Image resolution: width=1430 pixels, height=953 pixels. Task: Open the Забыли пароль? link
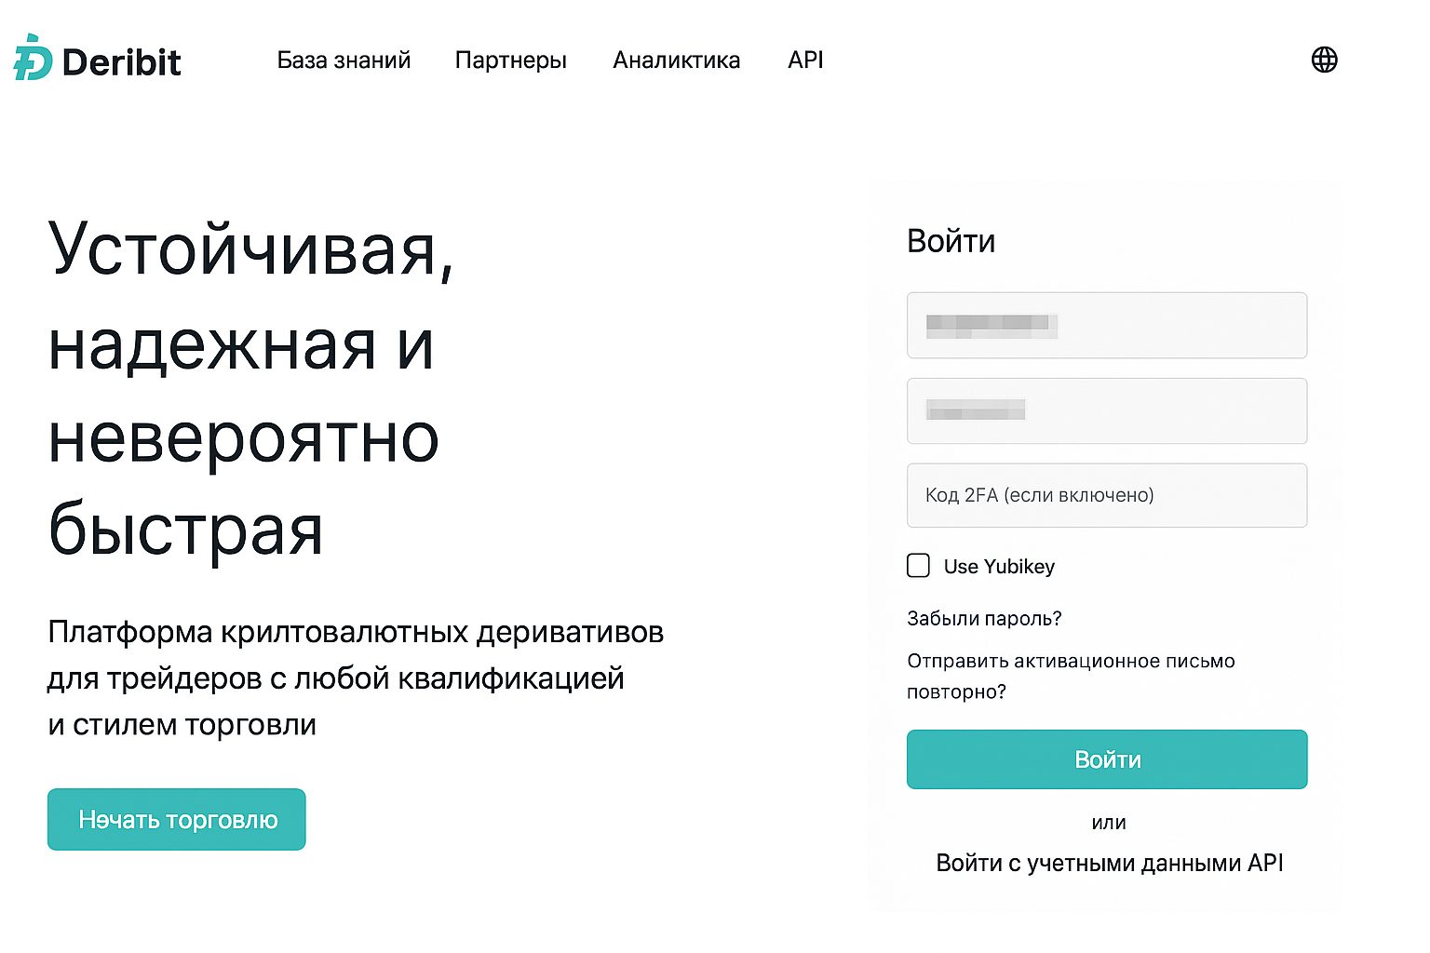coord(984,618)
